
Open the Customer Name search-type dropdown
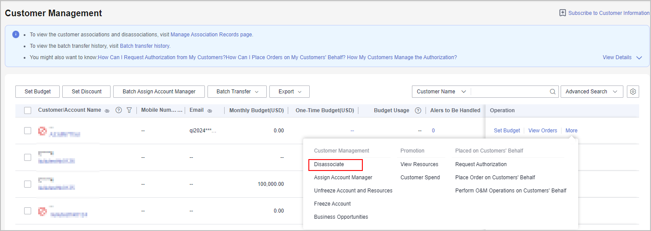pyautogui.click(x=441, y=92)
